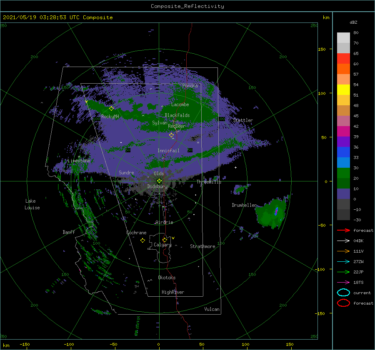Click the Lake Louise label
This screenshot has width=375, height=350.
coord(32,204)
